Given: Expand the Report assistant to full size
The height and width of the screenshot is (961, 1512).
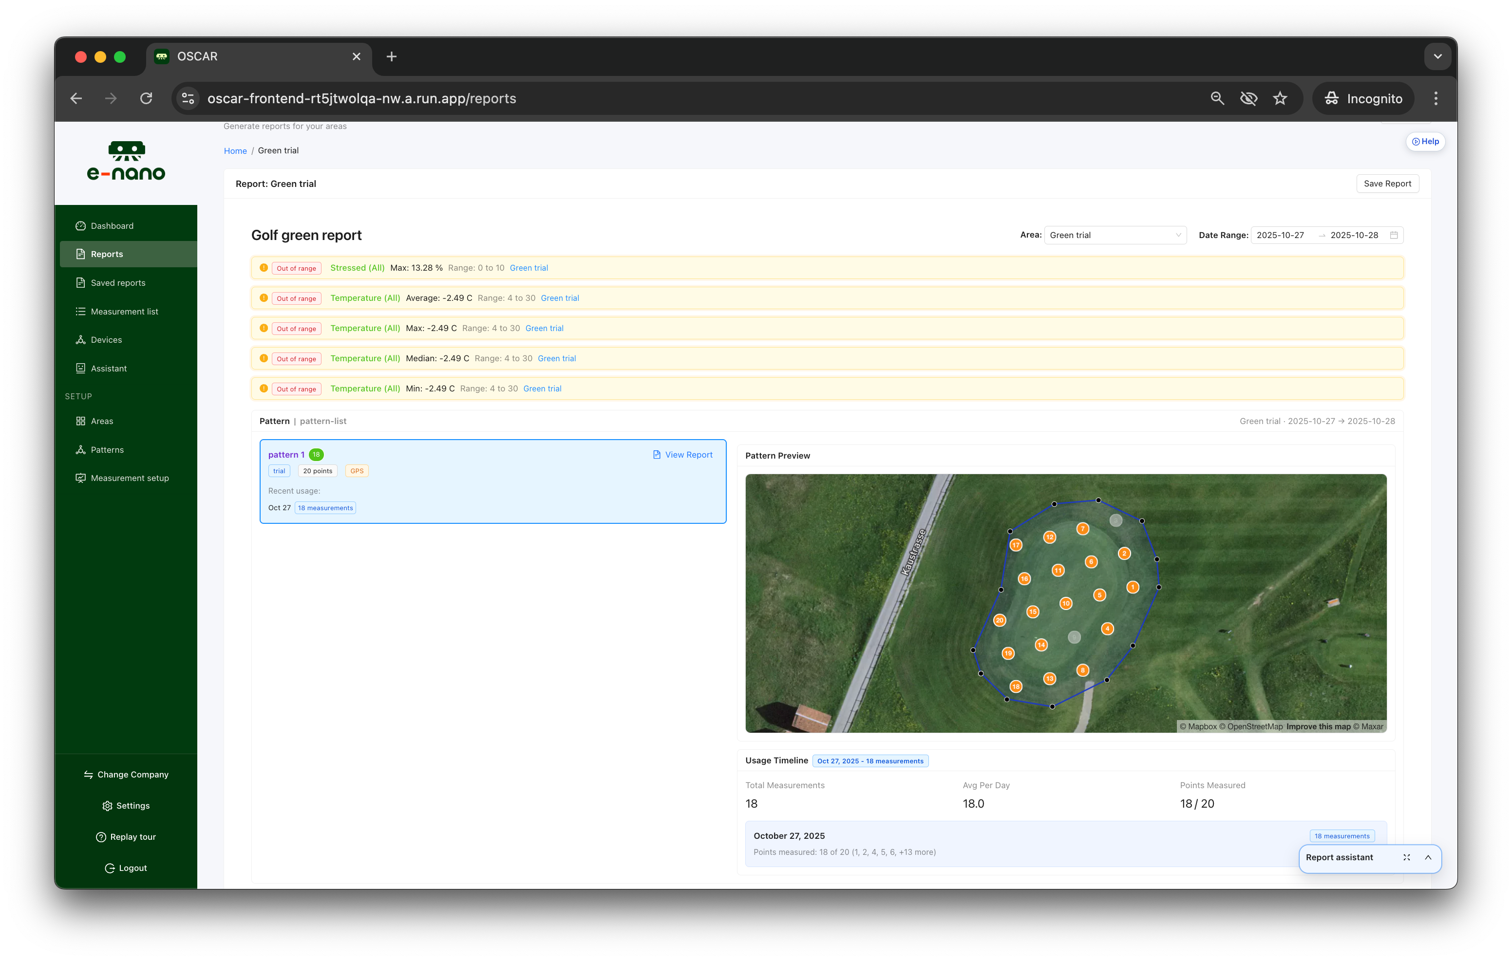Looking at the screenshot, I should (x=1406, y=858).
